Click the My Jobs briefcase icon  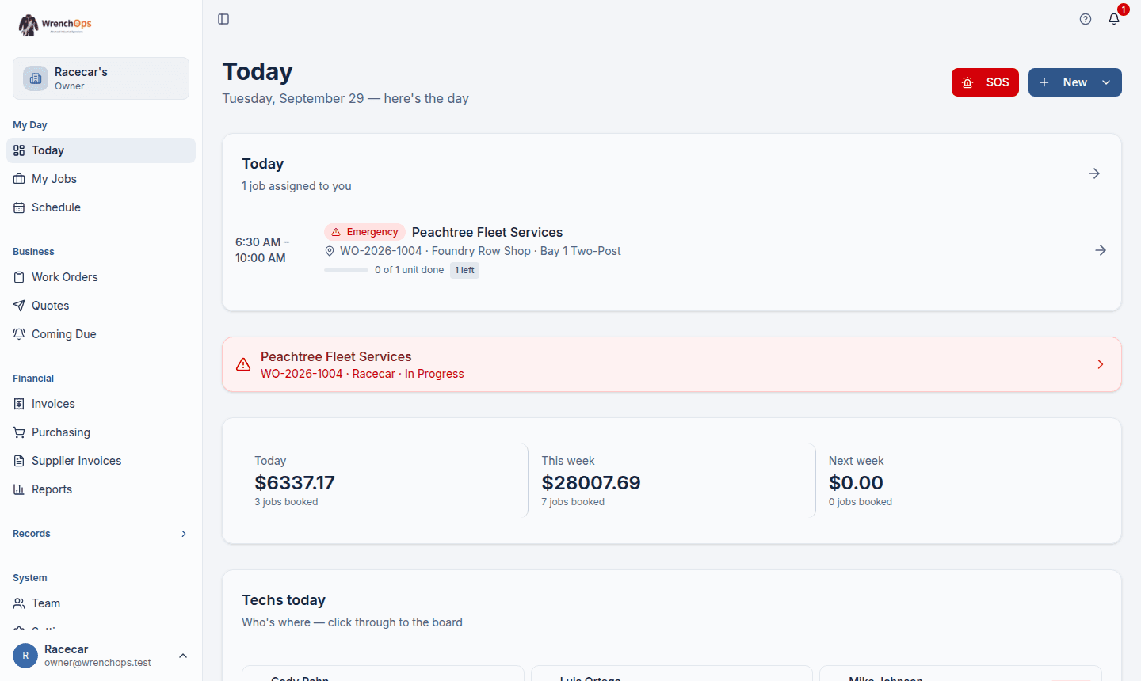coord(19,179)
